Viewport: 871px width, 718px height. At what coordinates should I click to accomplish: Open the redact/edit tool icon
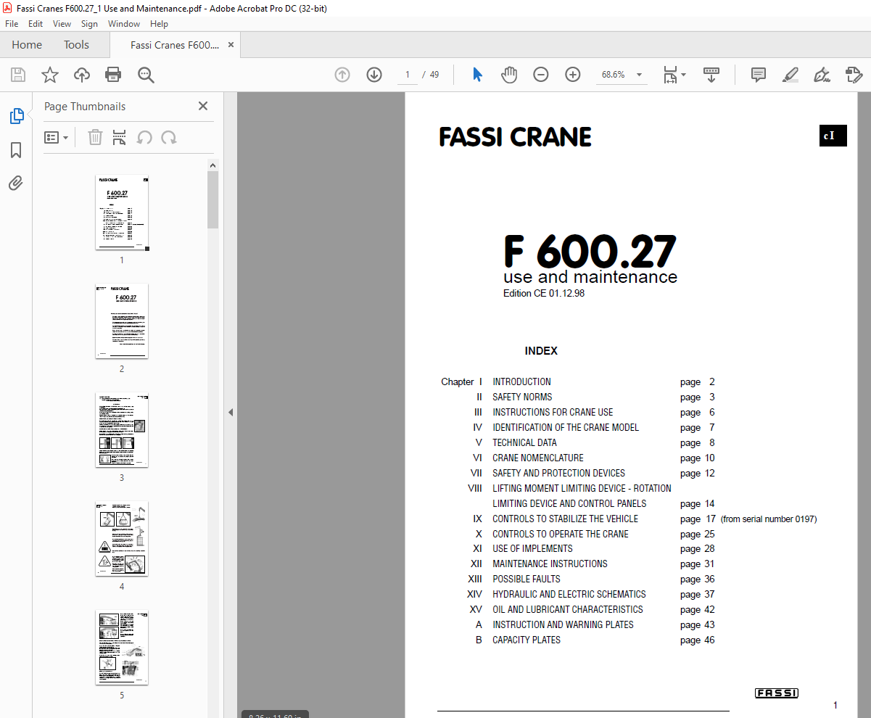point(854,75)
